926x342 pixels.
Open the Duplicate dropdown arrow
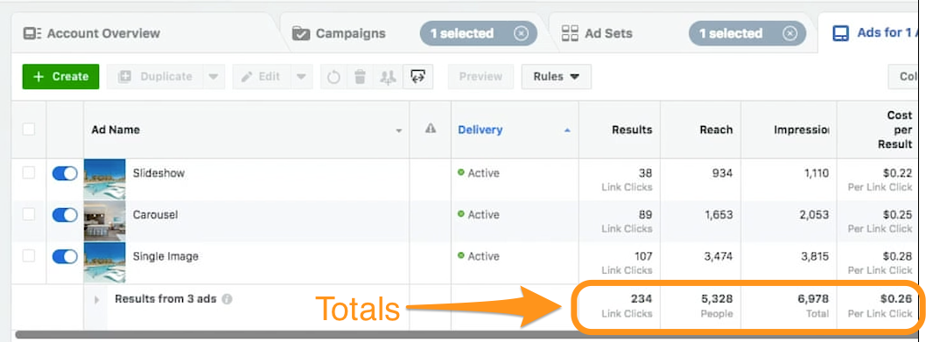(x=214, y=77)
